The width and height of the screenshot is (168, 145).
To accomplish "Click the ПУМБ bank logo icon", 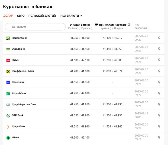I will coord(8,60).
